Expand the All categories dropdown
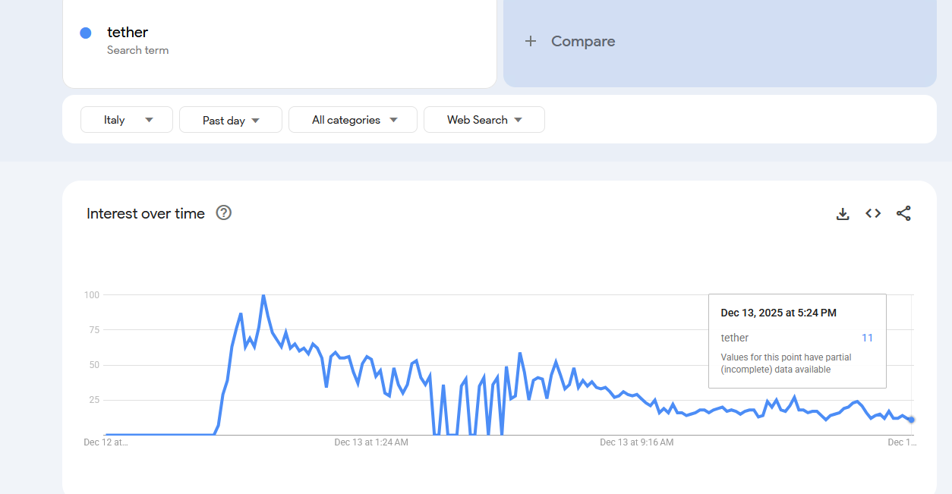 click(353, 120)
